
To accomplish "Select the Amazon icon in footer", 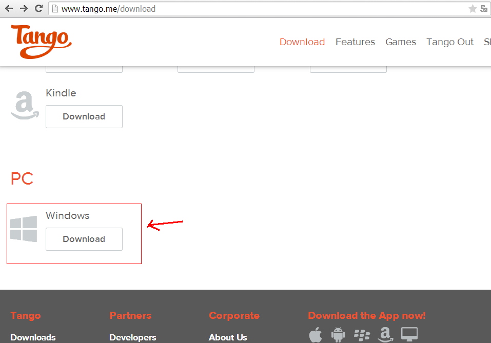I will (385, 335).
